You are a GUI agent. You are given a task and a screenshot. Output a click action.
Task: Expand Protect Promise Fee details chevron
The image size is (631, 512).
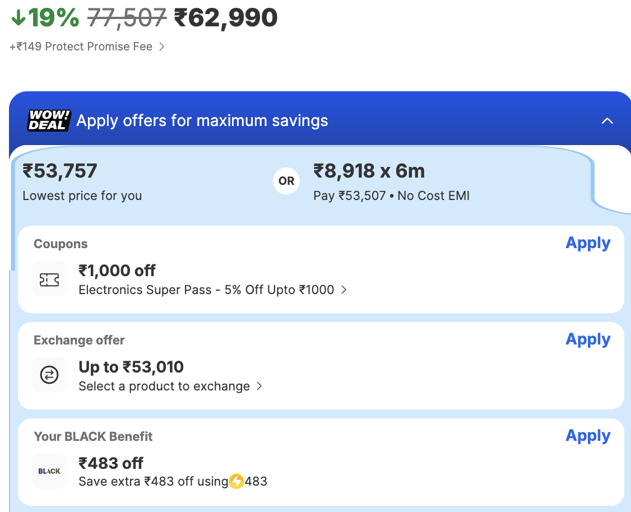[161, 47]
